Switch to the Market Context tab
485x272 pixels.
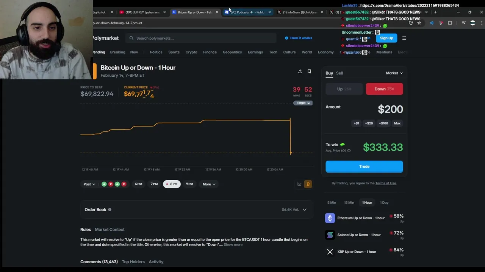pos(110,229)
